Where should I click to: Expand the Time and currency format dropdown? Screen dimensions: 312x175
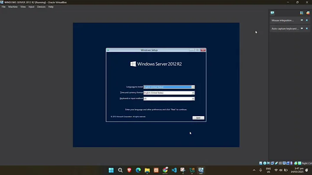point(193,93)
